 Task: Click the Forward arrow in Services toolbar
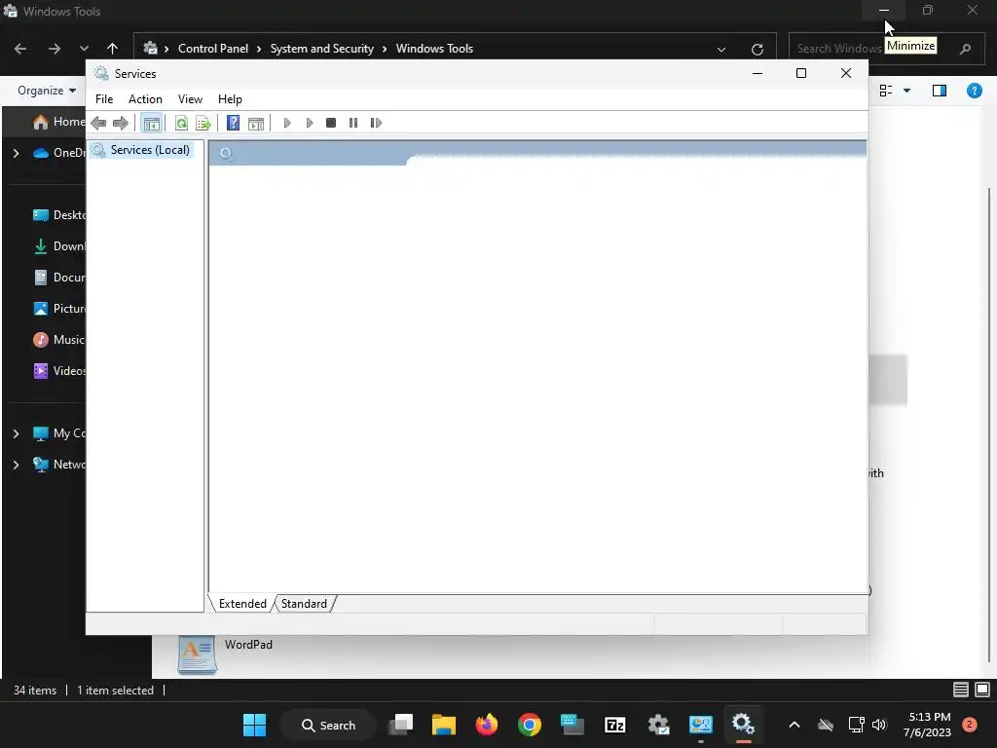pos(120,123)
